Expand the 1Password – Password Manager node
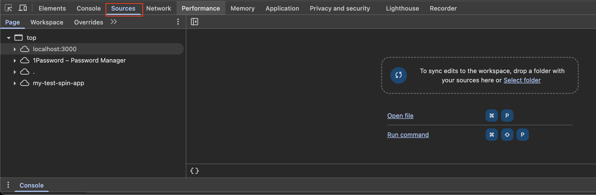The width and height of the screenshot is (596, 195). [x=15, y=60]
